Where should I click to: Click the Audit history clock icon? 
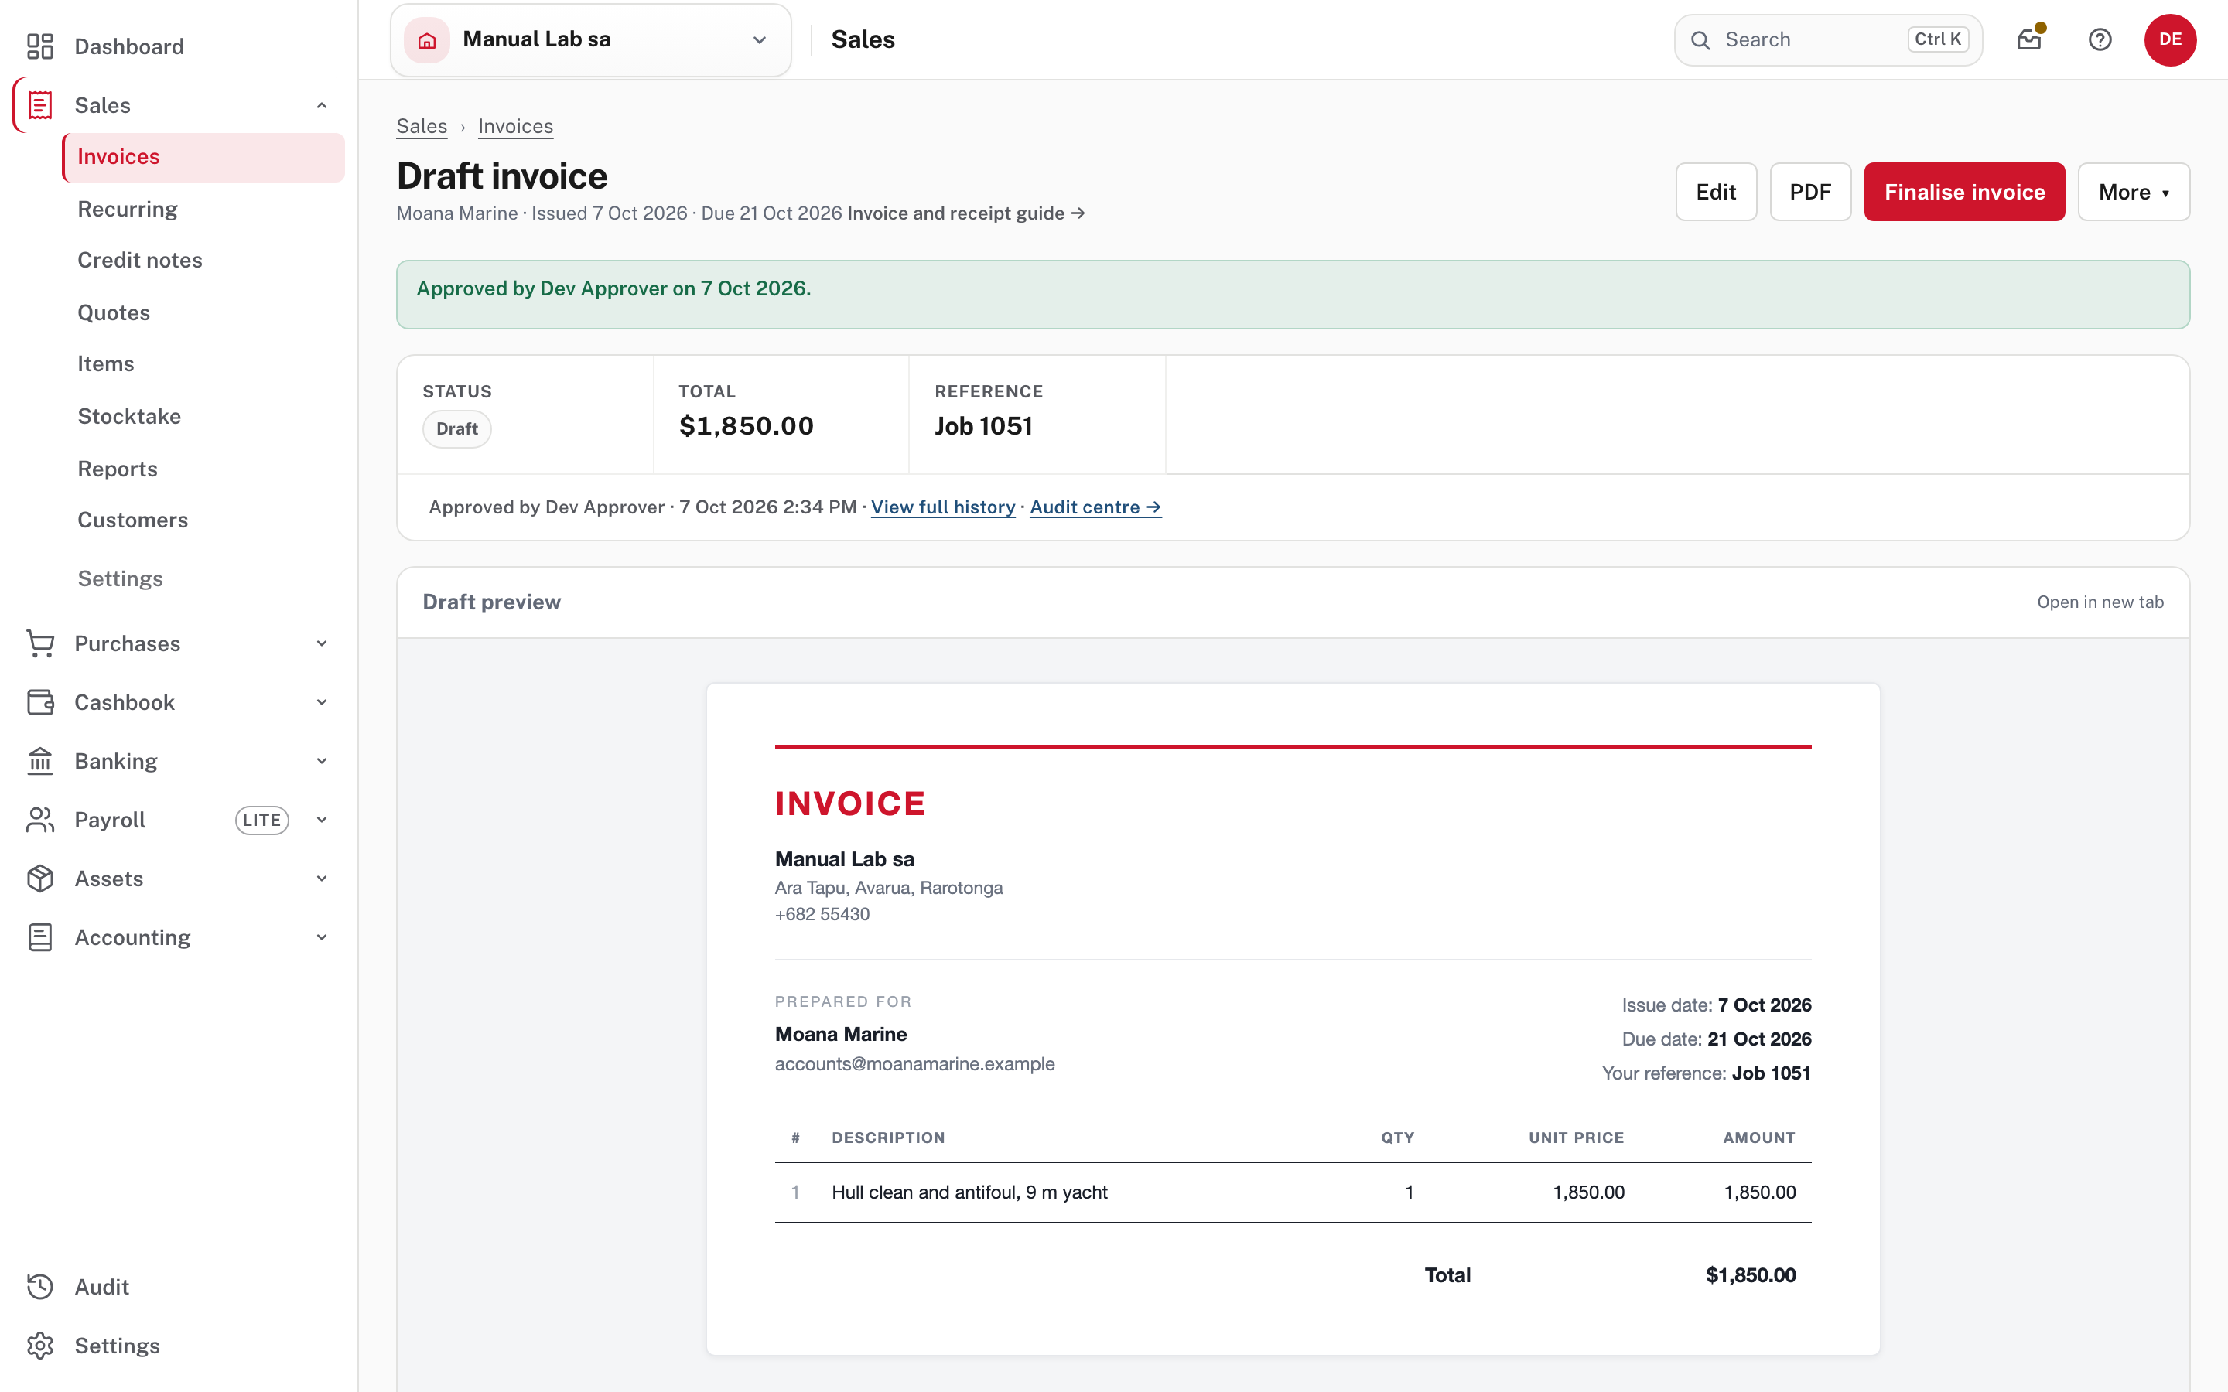[39, 1287]
